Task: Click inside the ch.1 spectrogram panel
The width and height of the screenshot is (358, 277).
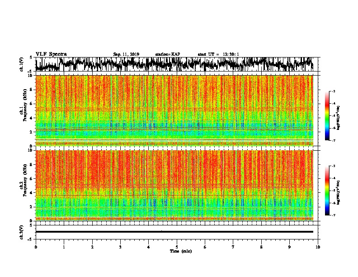Action: (174, 110)
